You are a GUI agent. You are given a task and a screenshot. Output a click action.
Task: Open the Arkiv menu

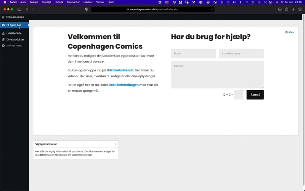23,2
